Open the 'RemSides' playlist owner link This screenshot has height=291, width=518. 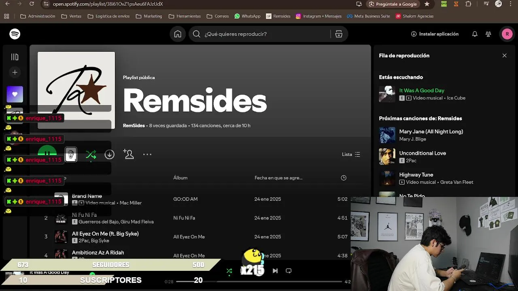tap(134, 126)
